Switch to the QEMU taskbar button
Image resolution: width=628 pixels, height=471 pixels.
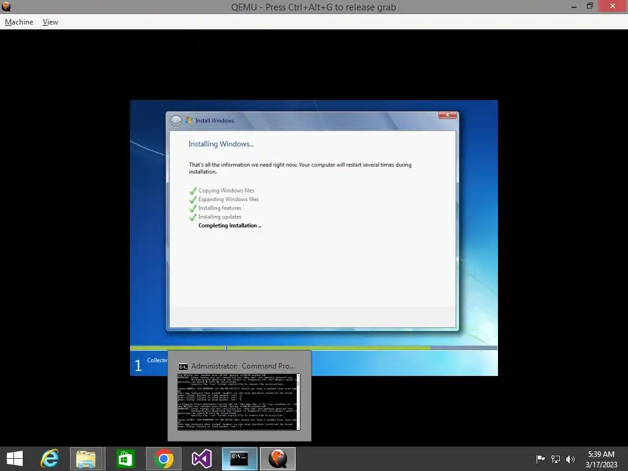tap(278, 459)
